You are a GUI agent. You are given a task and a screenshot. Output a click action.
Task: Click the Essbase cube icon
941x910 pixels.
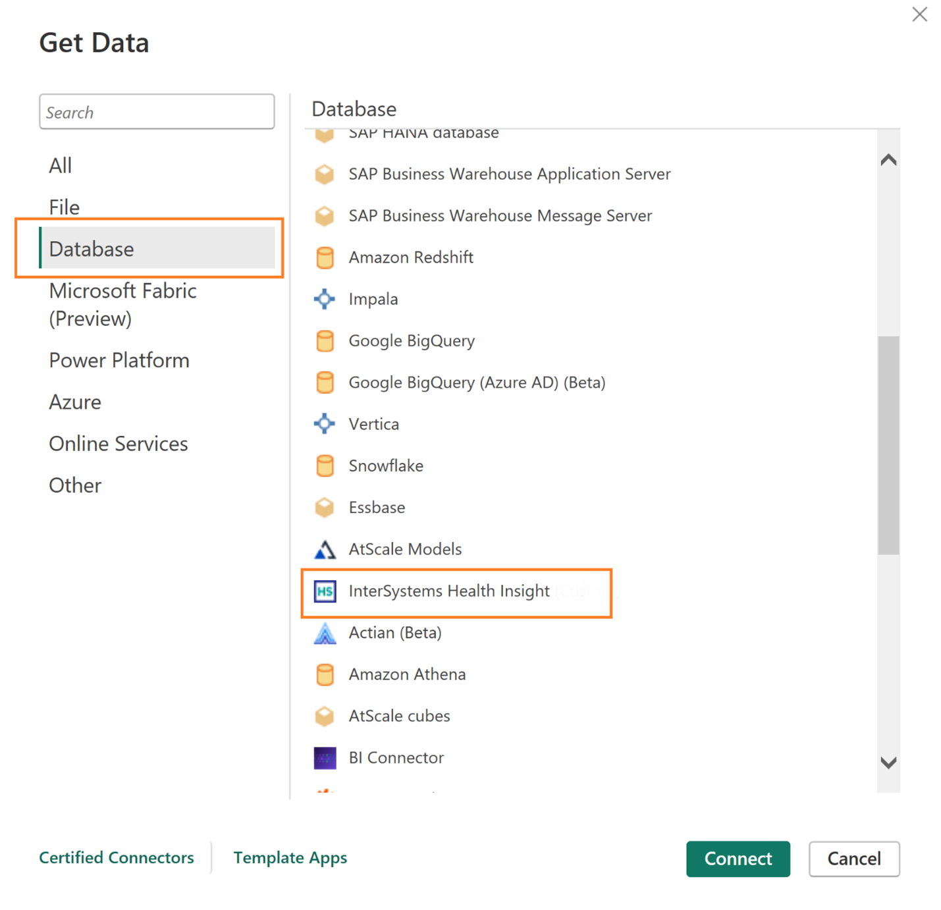pos(325,508)
